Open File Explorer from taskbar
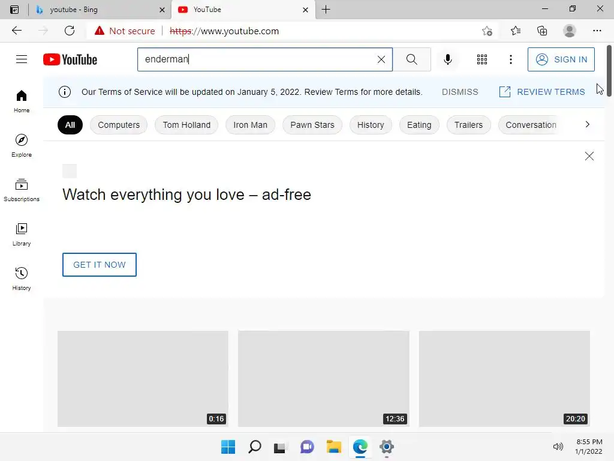The height and width of the screenshot is (461, 614). (x=333, y=447)
